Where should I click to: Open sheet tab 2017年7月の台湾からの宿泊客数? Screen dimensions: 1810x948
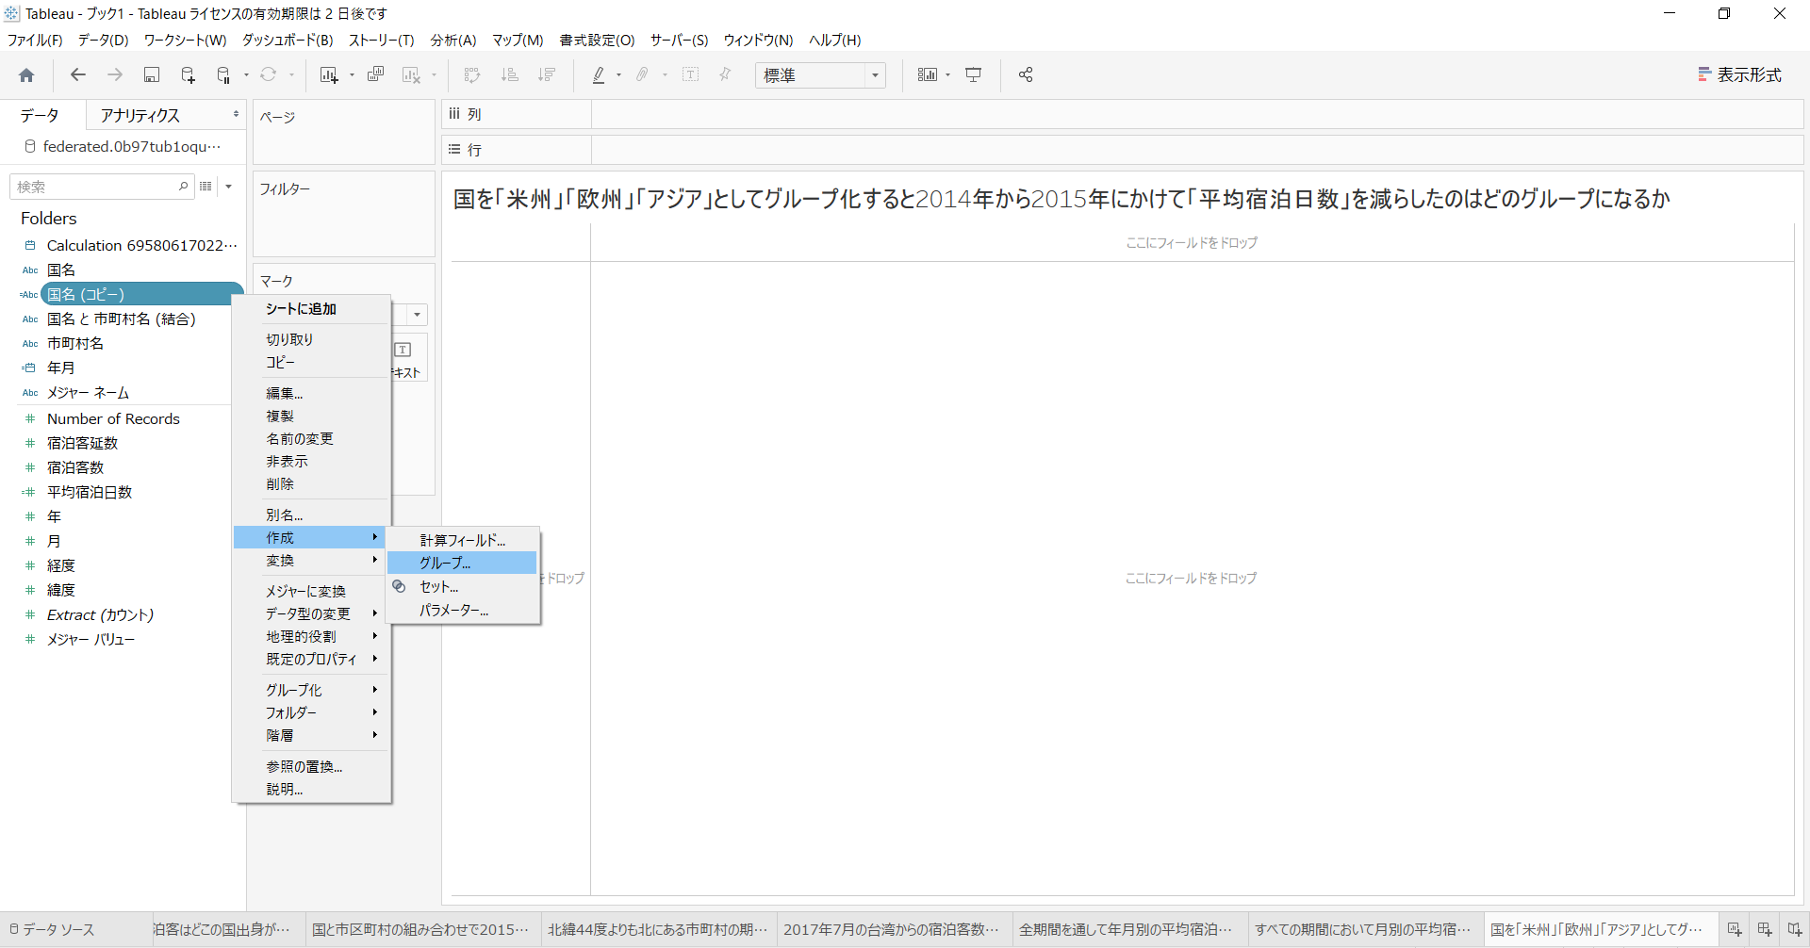[x=894, y=929]
